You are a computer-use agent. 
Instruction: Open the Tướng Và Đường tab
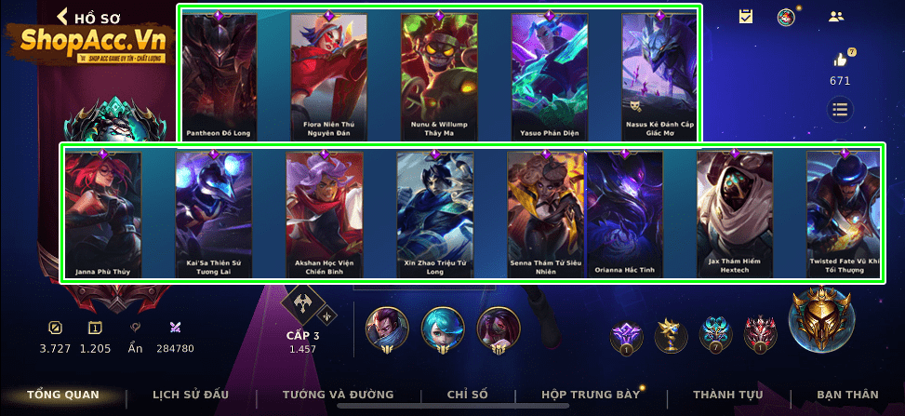click(339, 396)
